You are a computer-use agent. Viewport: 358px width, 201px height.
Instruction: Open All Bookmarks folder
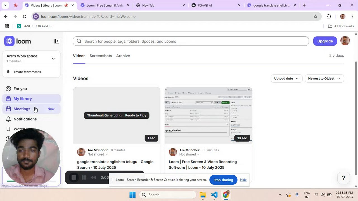[341, 26]
